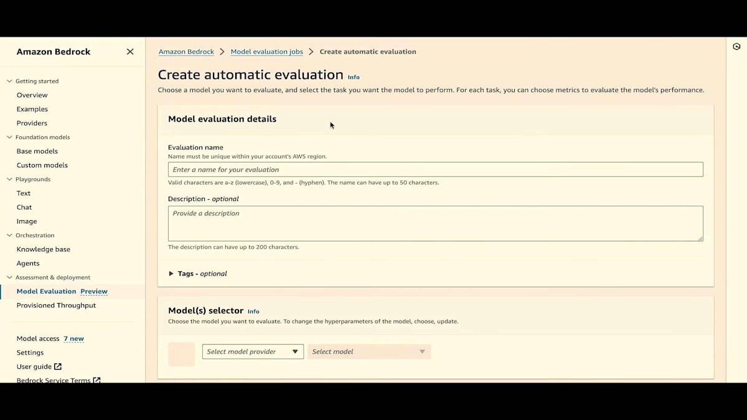Open the Select model provider dropdown
The height and width of the screenshot is (420, 747).
tap(253, 352)
